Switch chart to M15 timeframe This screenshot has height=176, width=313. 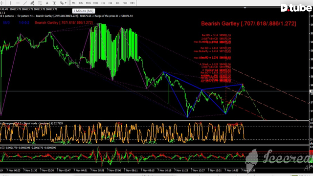click(88, 3)
